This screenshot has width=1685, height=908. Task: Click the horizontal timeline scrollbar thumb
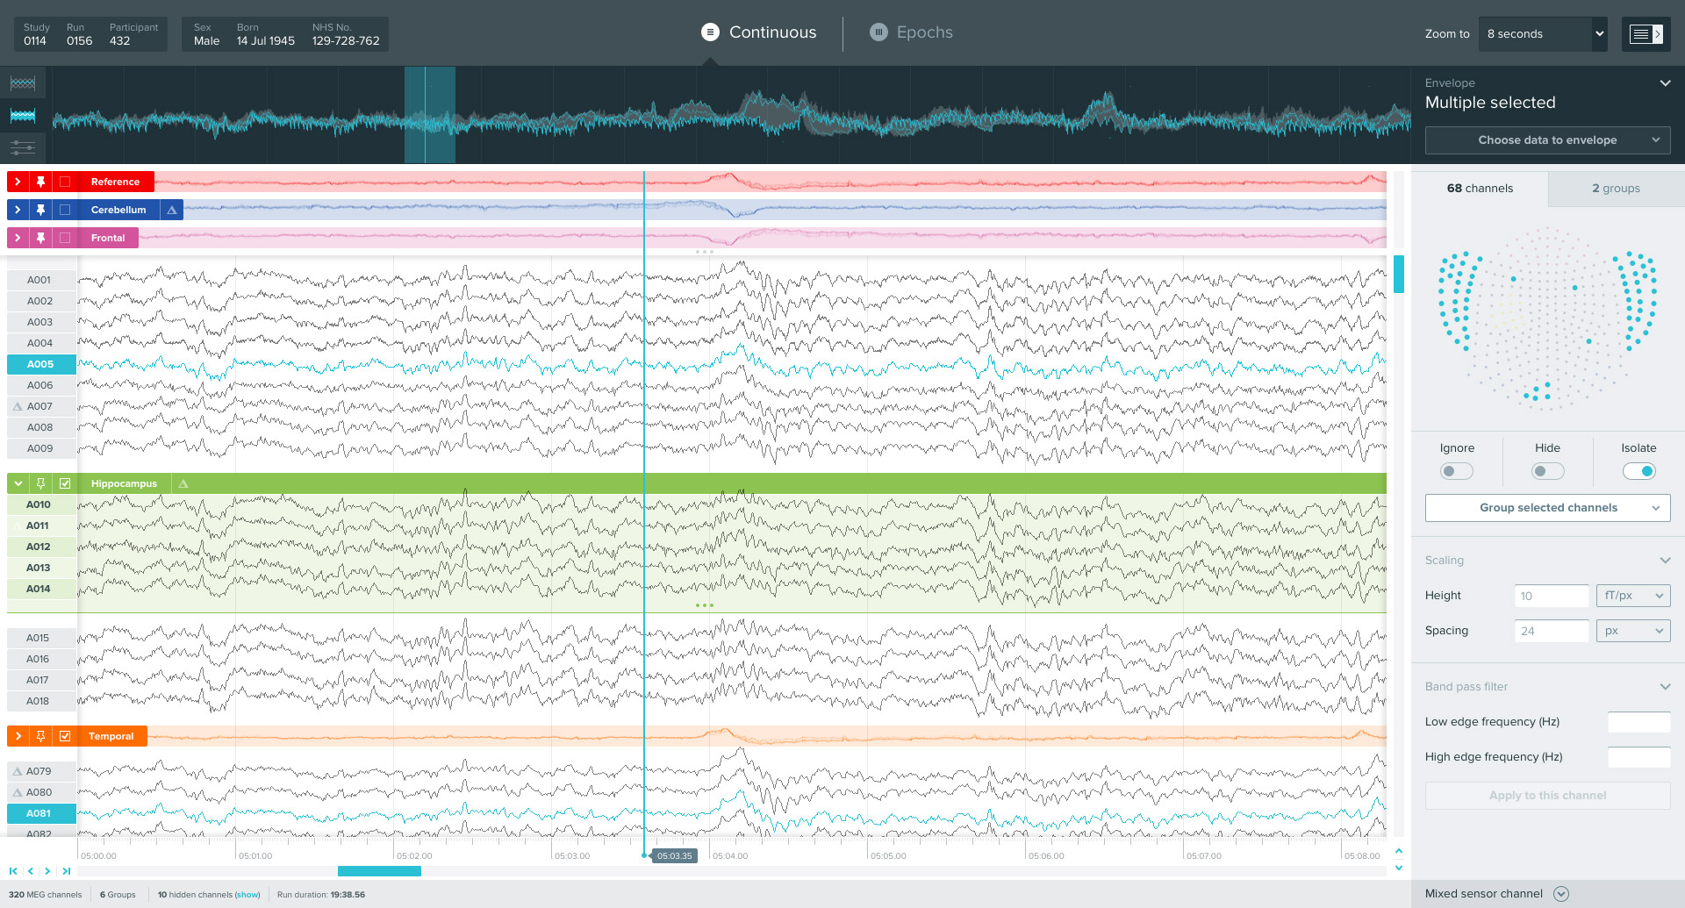(379, 871)
